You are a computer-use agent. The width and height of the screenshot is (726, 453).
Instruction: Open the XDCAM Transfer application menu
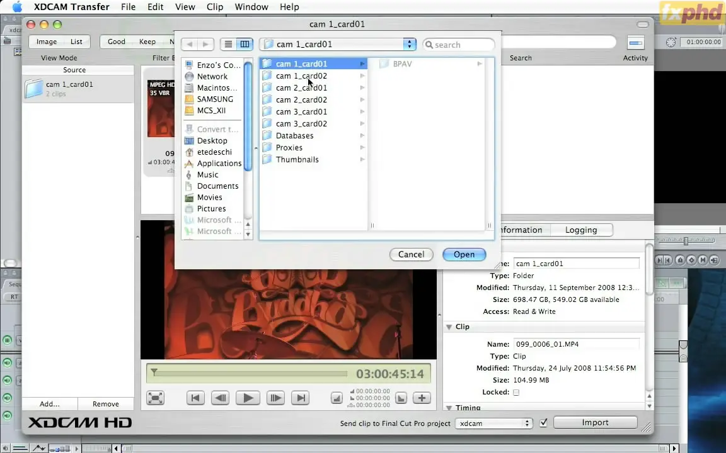pos(72,7)
